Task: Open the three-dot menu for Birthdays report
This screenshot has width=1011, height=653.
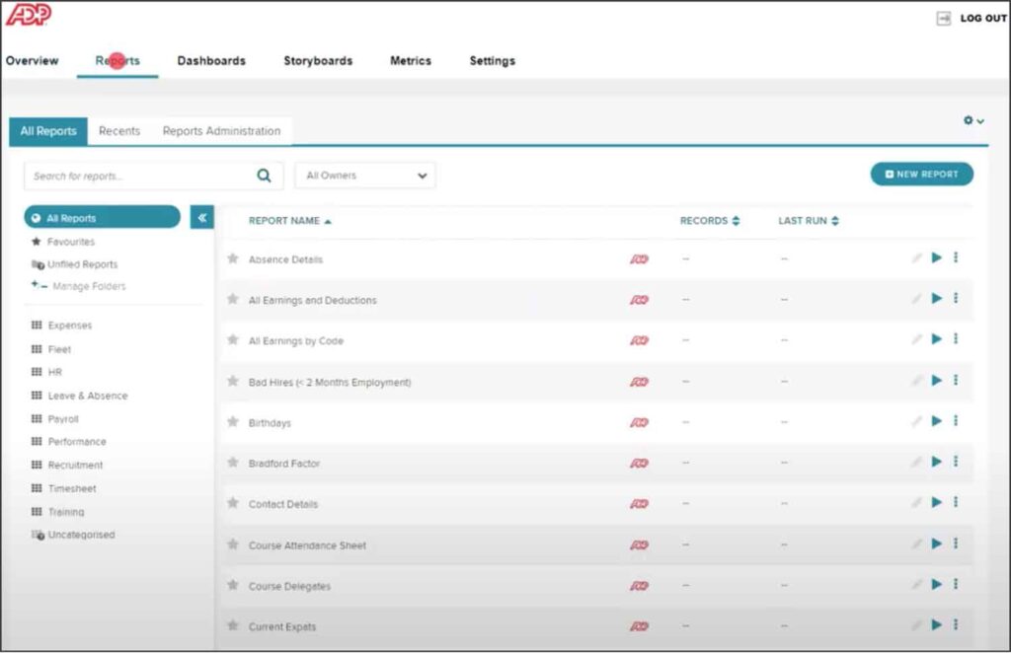Action: tap(956, 420)
